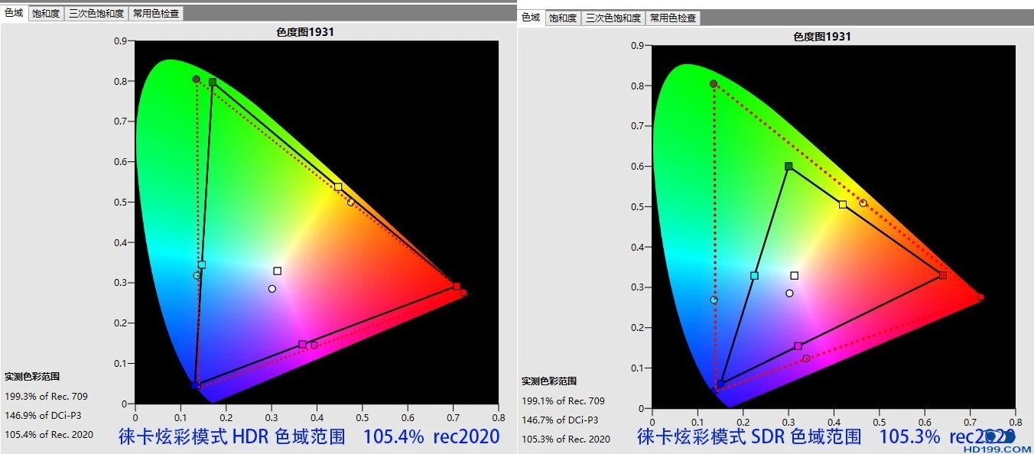Click the right chart title 色度图1931
Screen dimensions: 1034x454
(x=821, y=36)
